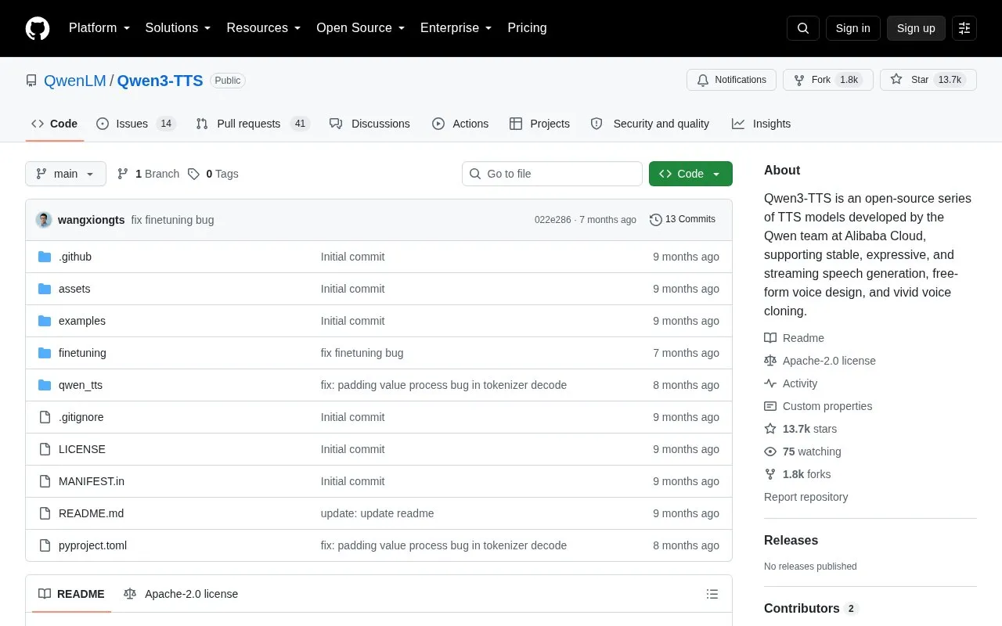Click the qwen_tts folder icon
This screenshot has width=1002, height=626.
click(x=45, y=385)
